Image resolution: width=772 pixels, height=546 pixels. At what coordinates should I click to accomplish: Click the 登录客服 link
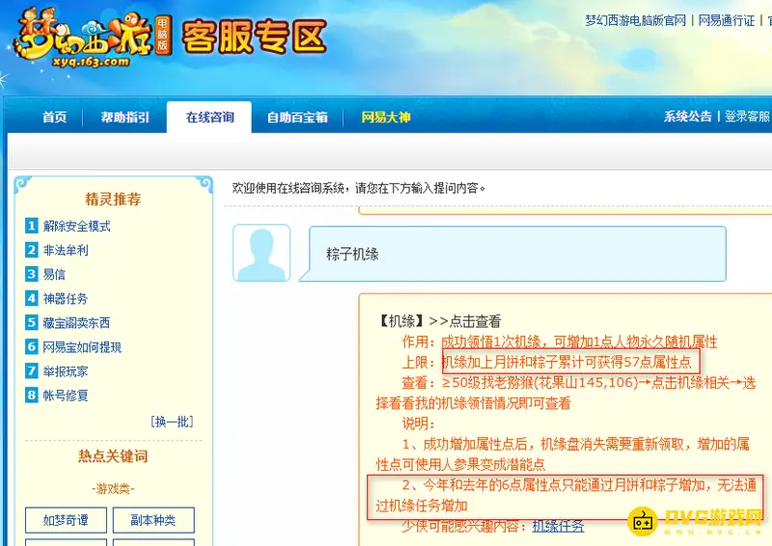pos(748,116)
